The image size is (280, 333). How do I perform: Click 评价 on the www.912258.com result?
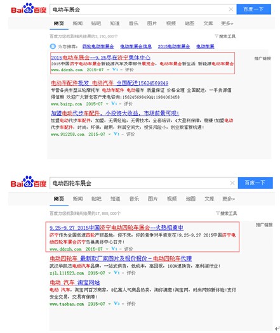(x=131, y=134)
